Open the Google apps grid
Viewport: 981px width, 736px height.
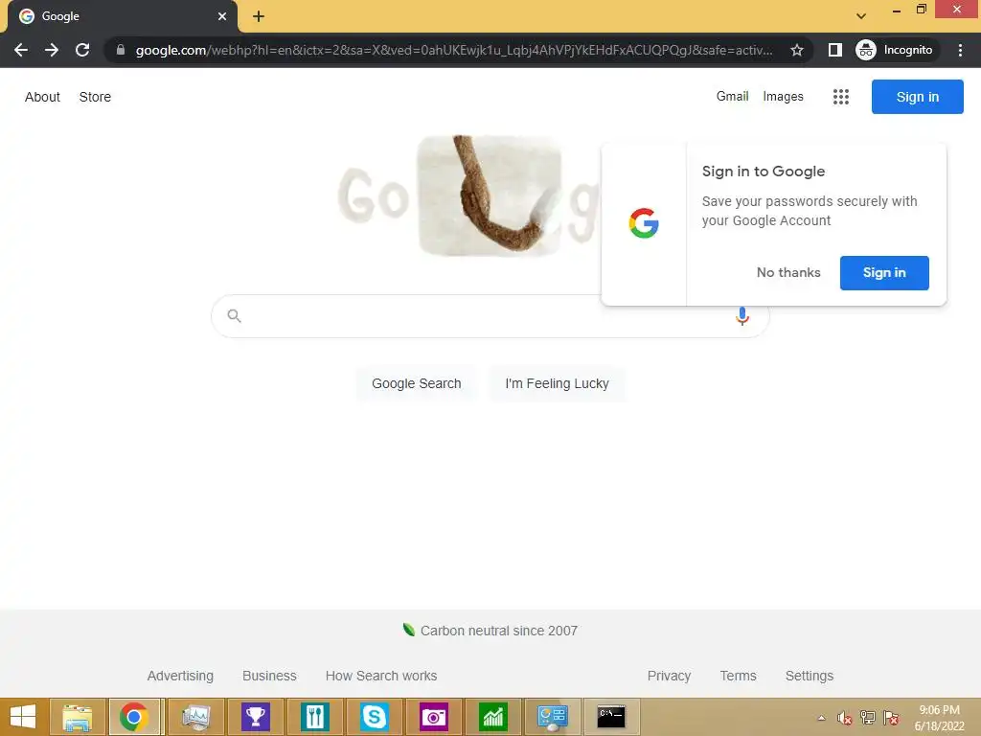(841, 97)
